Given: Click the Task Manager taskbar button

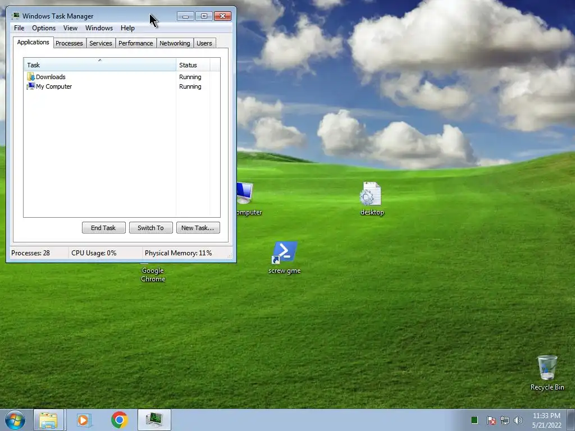Looking at the screenshot, I should click(x=154, y=420).
